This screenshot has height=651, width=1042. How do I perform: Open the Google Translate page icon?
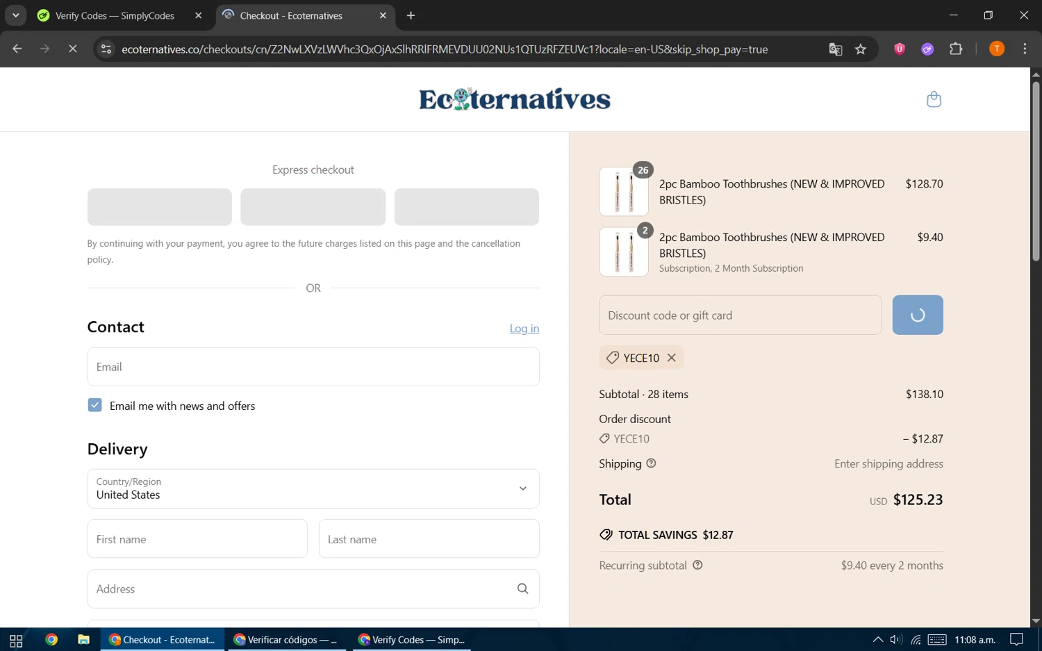click(836, 49)
